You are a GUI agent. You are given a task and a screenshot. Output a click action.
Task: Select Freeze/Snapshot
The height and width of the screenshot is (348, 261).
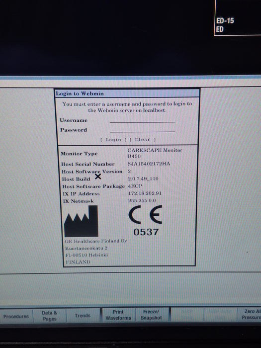(151, 315)
